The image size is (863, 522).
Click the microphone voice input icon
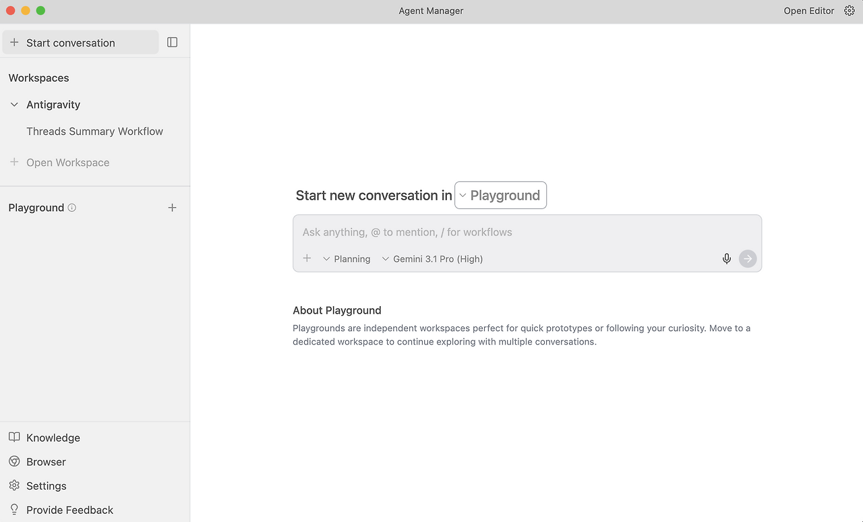(726, 259)
